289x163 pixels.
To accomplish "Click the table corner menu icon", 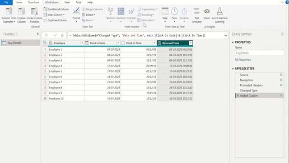I will point(45,43).
